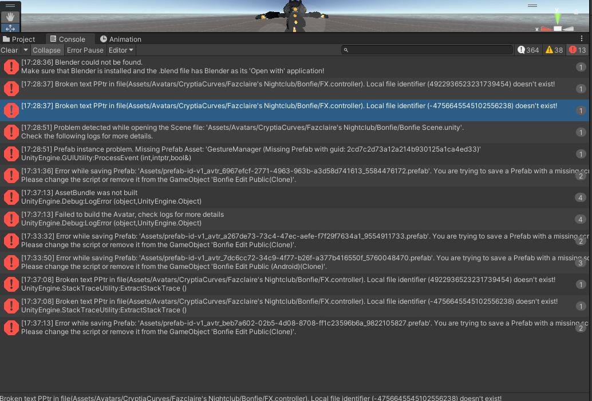Select the highlighted 17:28:37 Broken text PPtr entry with -475664554510255​6238
Viewport: 592px width, 401px height.
(x=294, y=110)
